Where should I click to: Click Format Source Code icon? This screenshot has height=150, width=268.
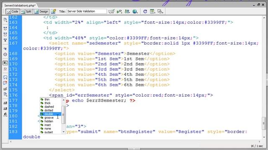click(5, 115)
